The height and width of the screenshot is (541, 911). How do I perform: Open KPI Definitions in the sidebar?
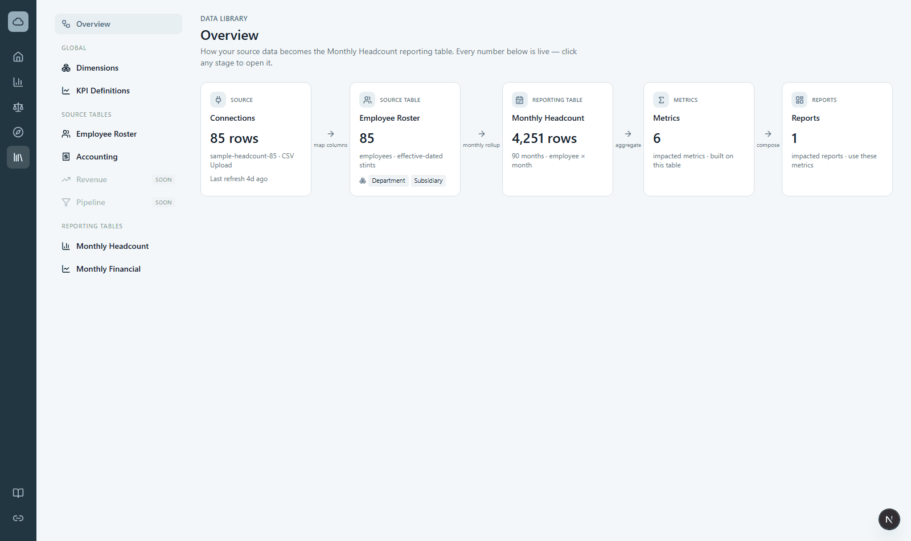coord(118,91)
